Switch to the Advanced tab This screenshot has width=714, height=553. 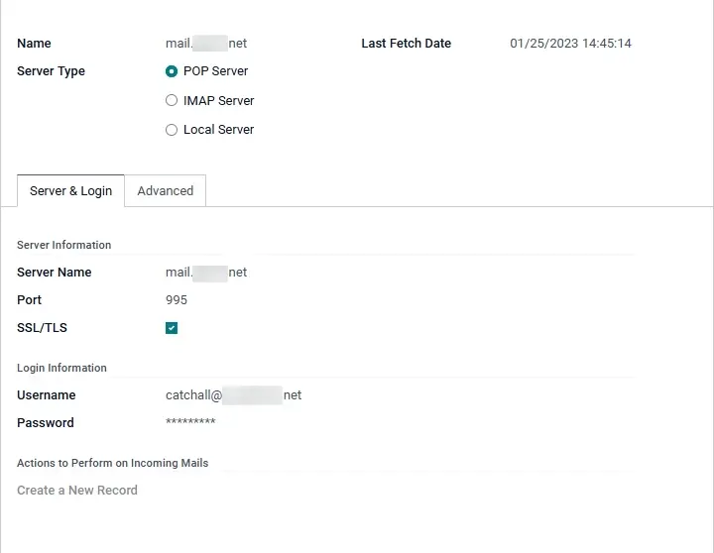(166, 191)
